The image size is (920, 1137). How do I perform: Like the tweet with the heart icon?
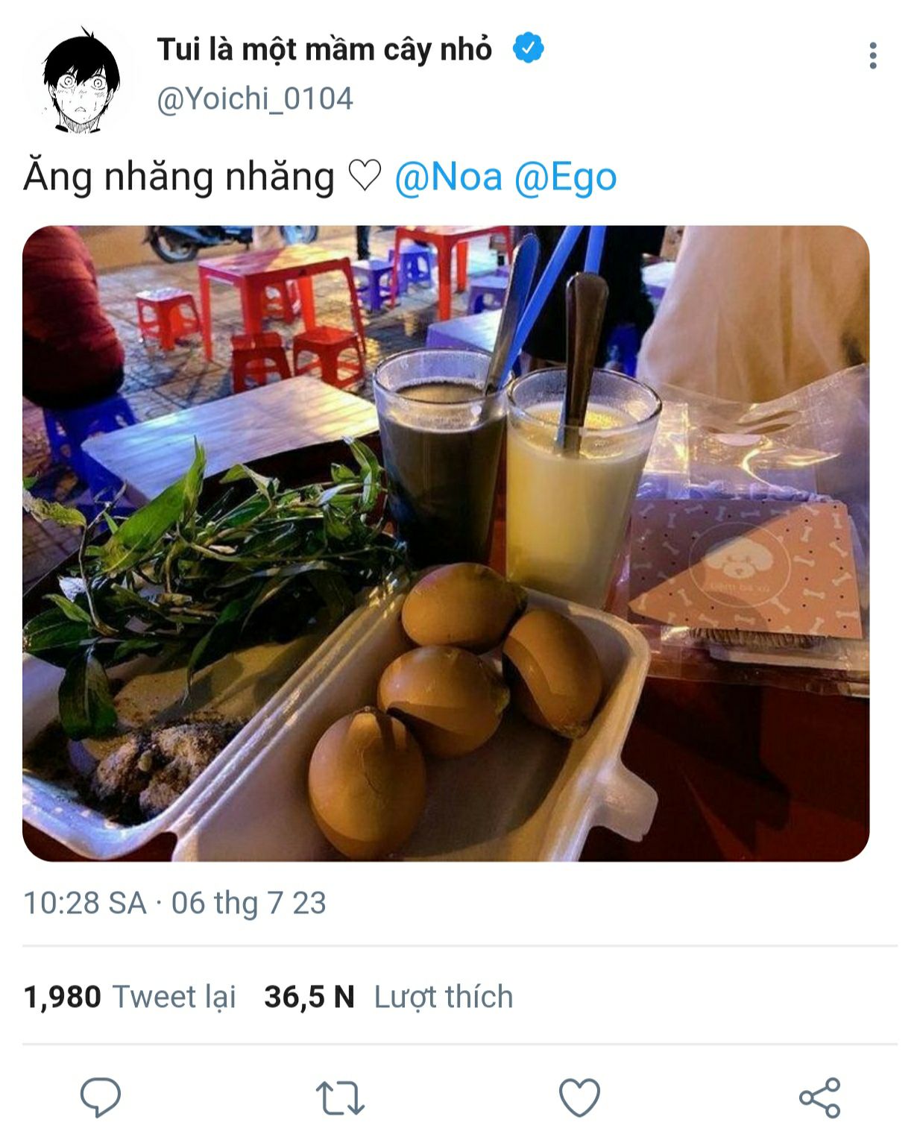(x=579, y=1097)
